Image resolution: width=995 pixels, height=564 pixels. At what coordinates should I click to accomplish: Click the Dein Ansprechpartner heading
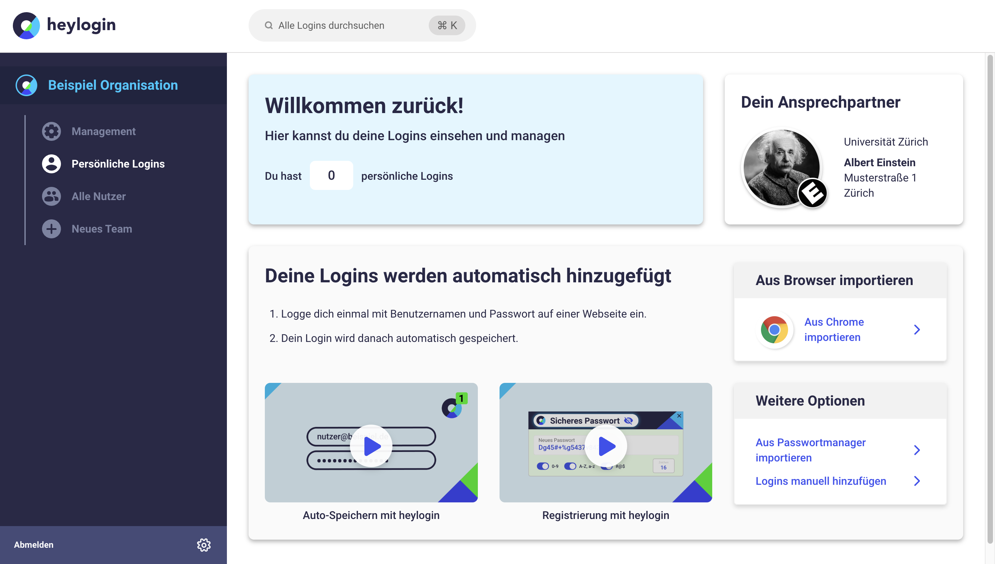[x=821, y=102]
